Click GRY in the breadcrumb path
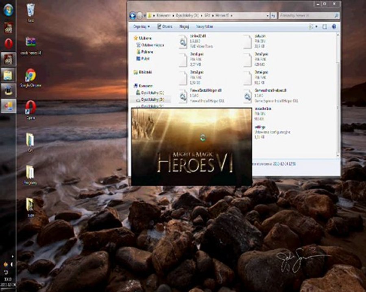The width and height of the screenshot is (366, 292). [x=207, y=15]
